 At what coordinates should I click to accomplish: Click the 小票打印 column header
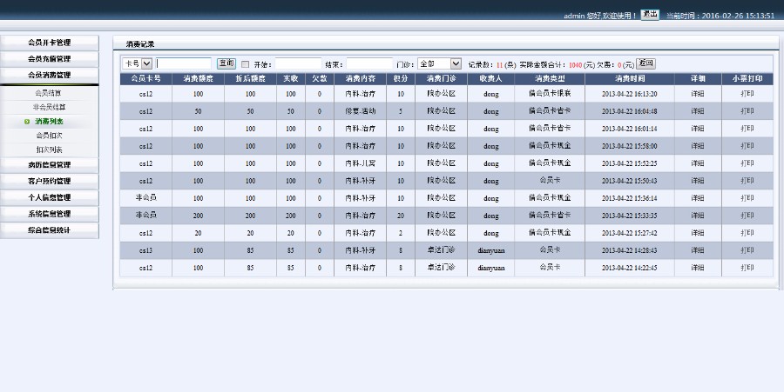pyautogui.click(x=747, y=79)
